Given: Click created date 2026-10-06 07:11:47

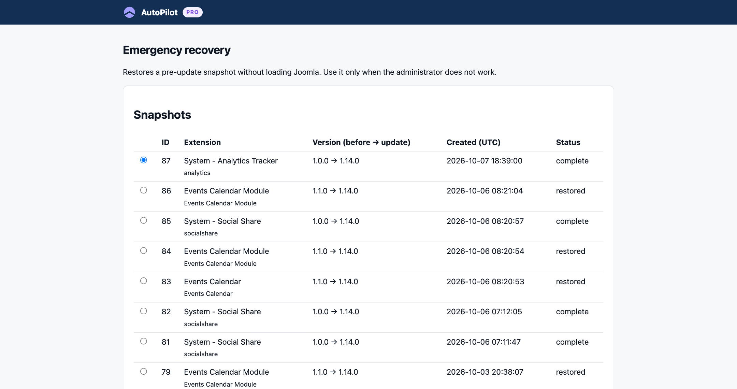Looking at the screenshot, I should tap(484, 342).
